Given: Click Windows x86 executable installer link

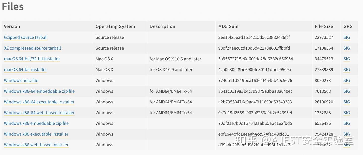Looking at the screenshot, I should (x=36, y=134).
